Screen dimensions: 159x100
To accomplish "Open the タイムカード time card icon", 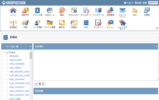I will (86, 10).
